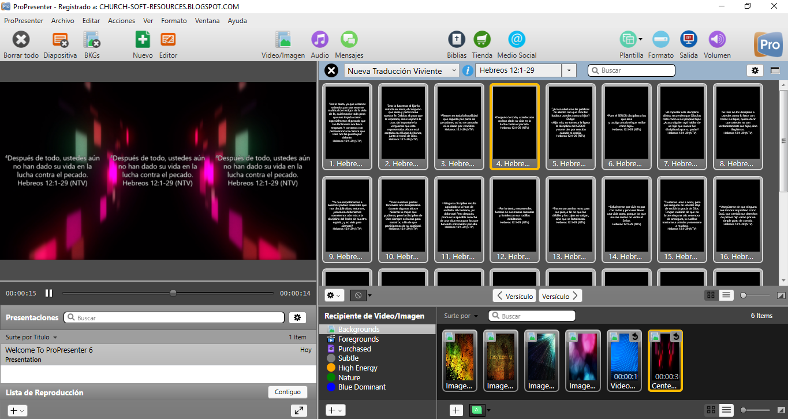The width and height of the screenshot is (788, 419).
Task: Select Welcome To ProPresenter 6 presentation
Action: 158,354
